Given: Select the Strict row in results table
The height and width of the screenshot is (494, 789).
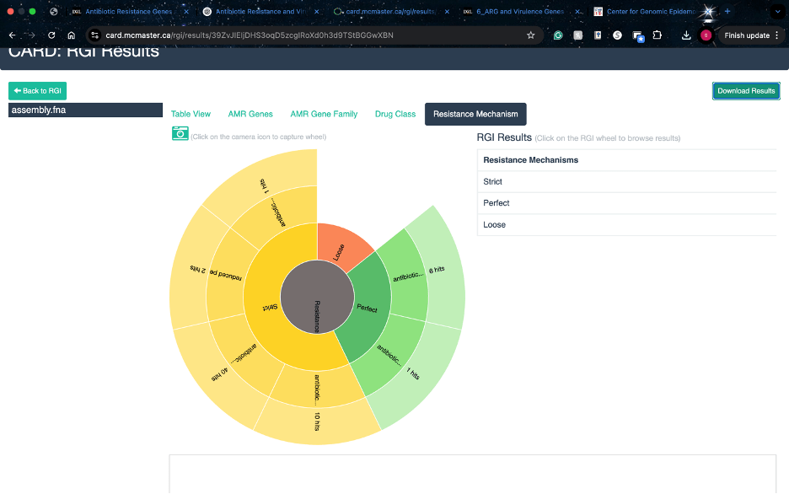Looking at the screenshot, I should (626, 181).
